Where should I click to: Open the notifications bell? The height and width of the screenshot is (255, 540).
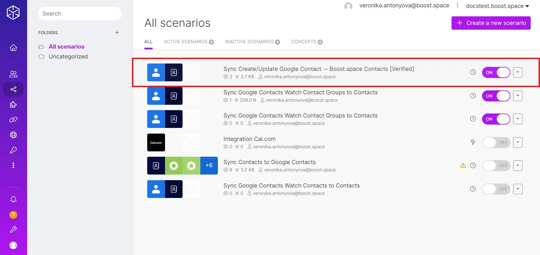point(13,199)
